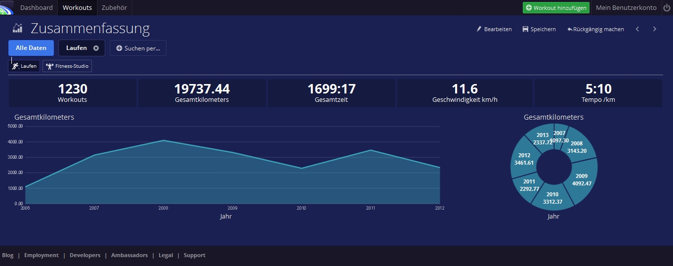The height and width of the screenshot is (266, 673).
Task: Open Mein Benutzerkonto menu
Action: tap(626, 7)
